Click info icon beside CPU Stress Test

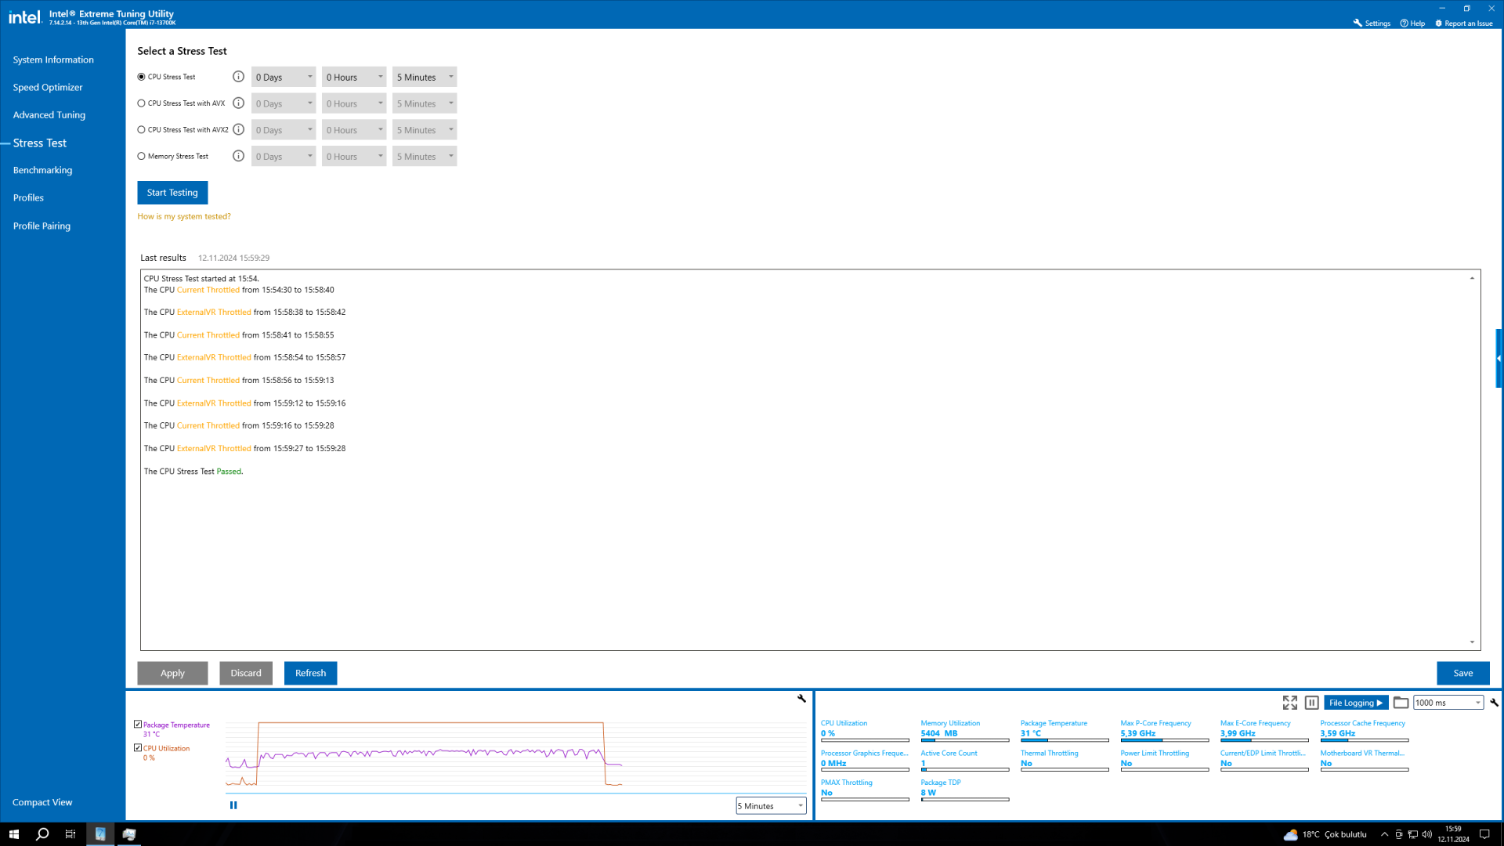238,77
